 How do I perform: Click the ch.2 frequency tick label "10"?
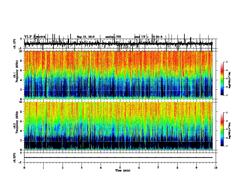click(x=21, y=102)
